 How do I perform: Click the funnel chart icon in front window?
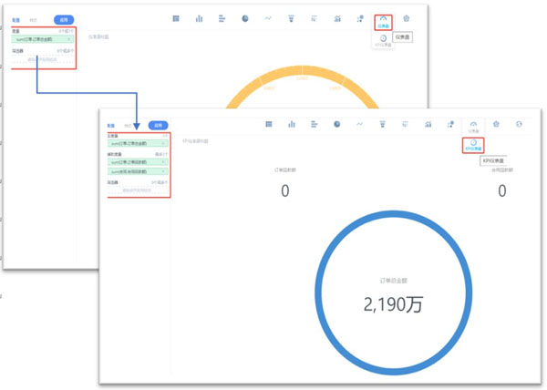pos(383,124)
